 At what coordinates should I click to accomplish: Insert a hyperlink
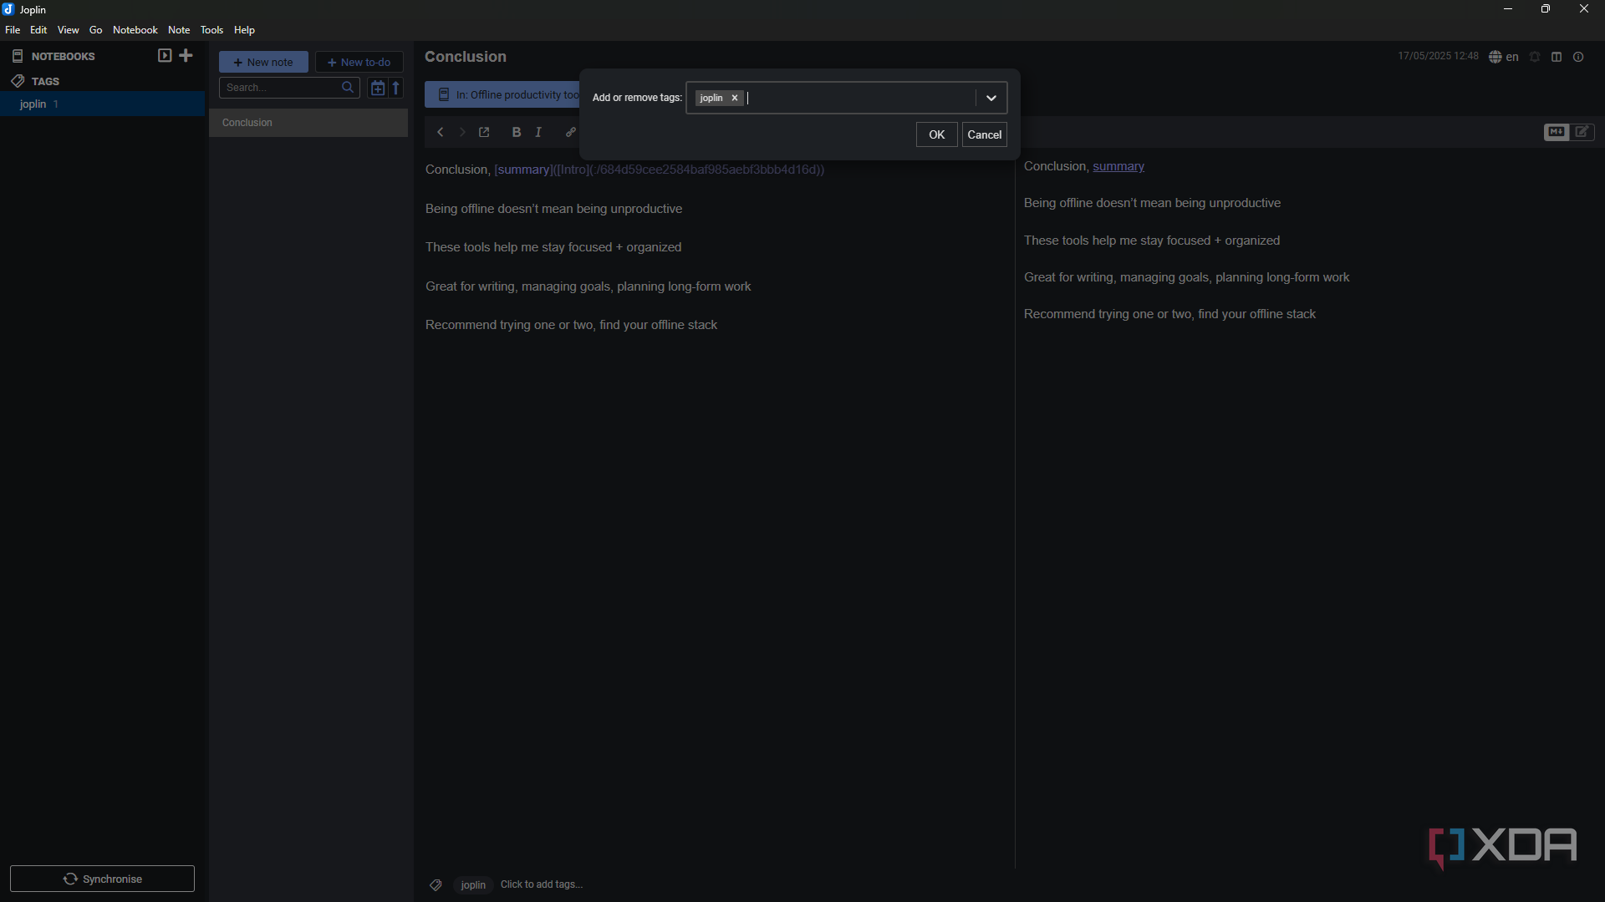tap(571, 133)
